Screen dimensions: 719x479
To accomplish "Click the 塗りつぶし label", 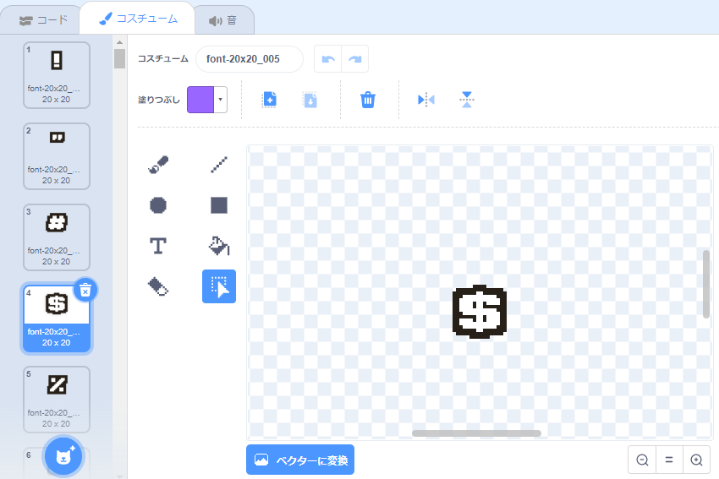I will [x=159, y=100].
